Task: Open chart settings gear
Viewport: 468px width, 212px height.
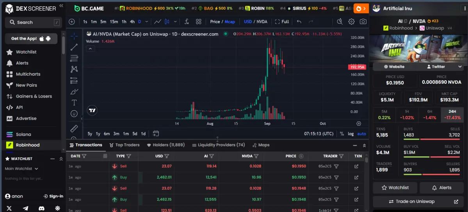Action: 351,21
